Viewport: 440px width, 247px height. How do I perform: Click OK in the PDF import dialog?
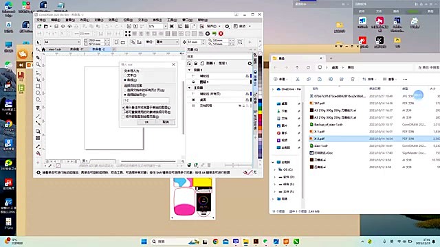tap(146, 122)
